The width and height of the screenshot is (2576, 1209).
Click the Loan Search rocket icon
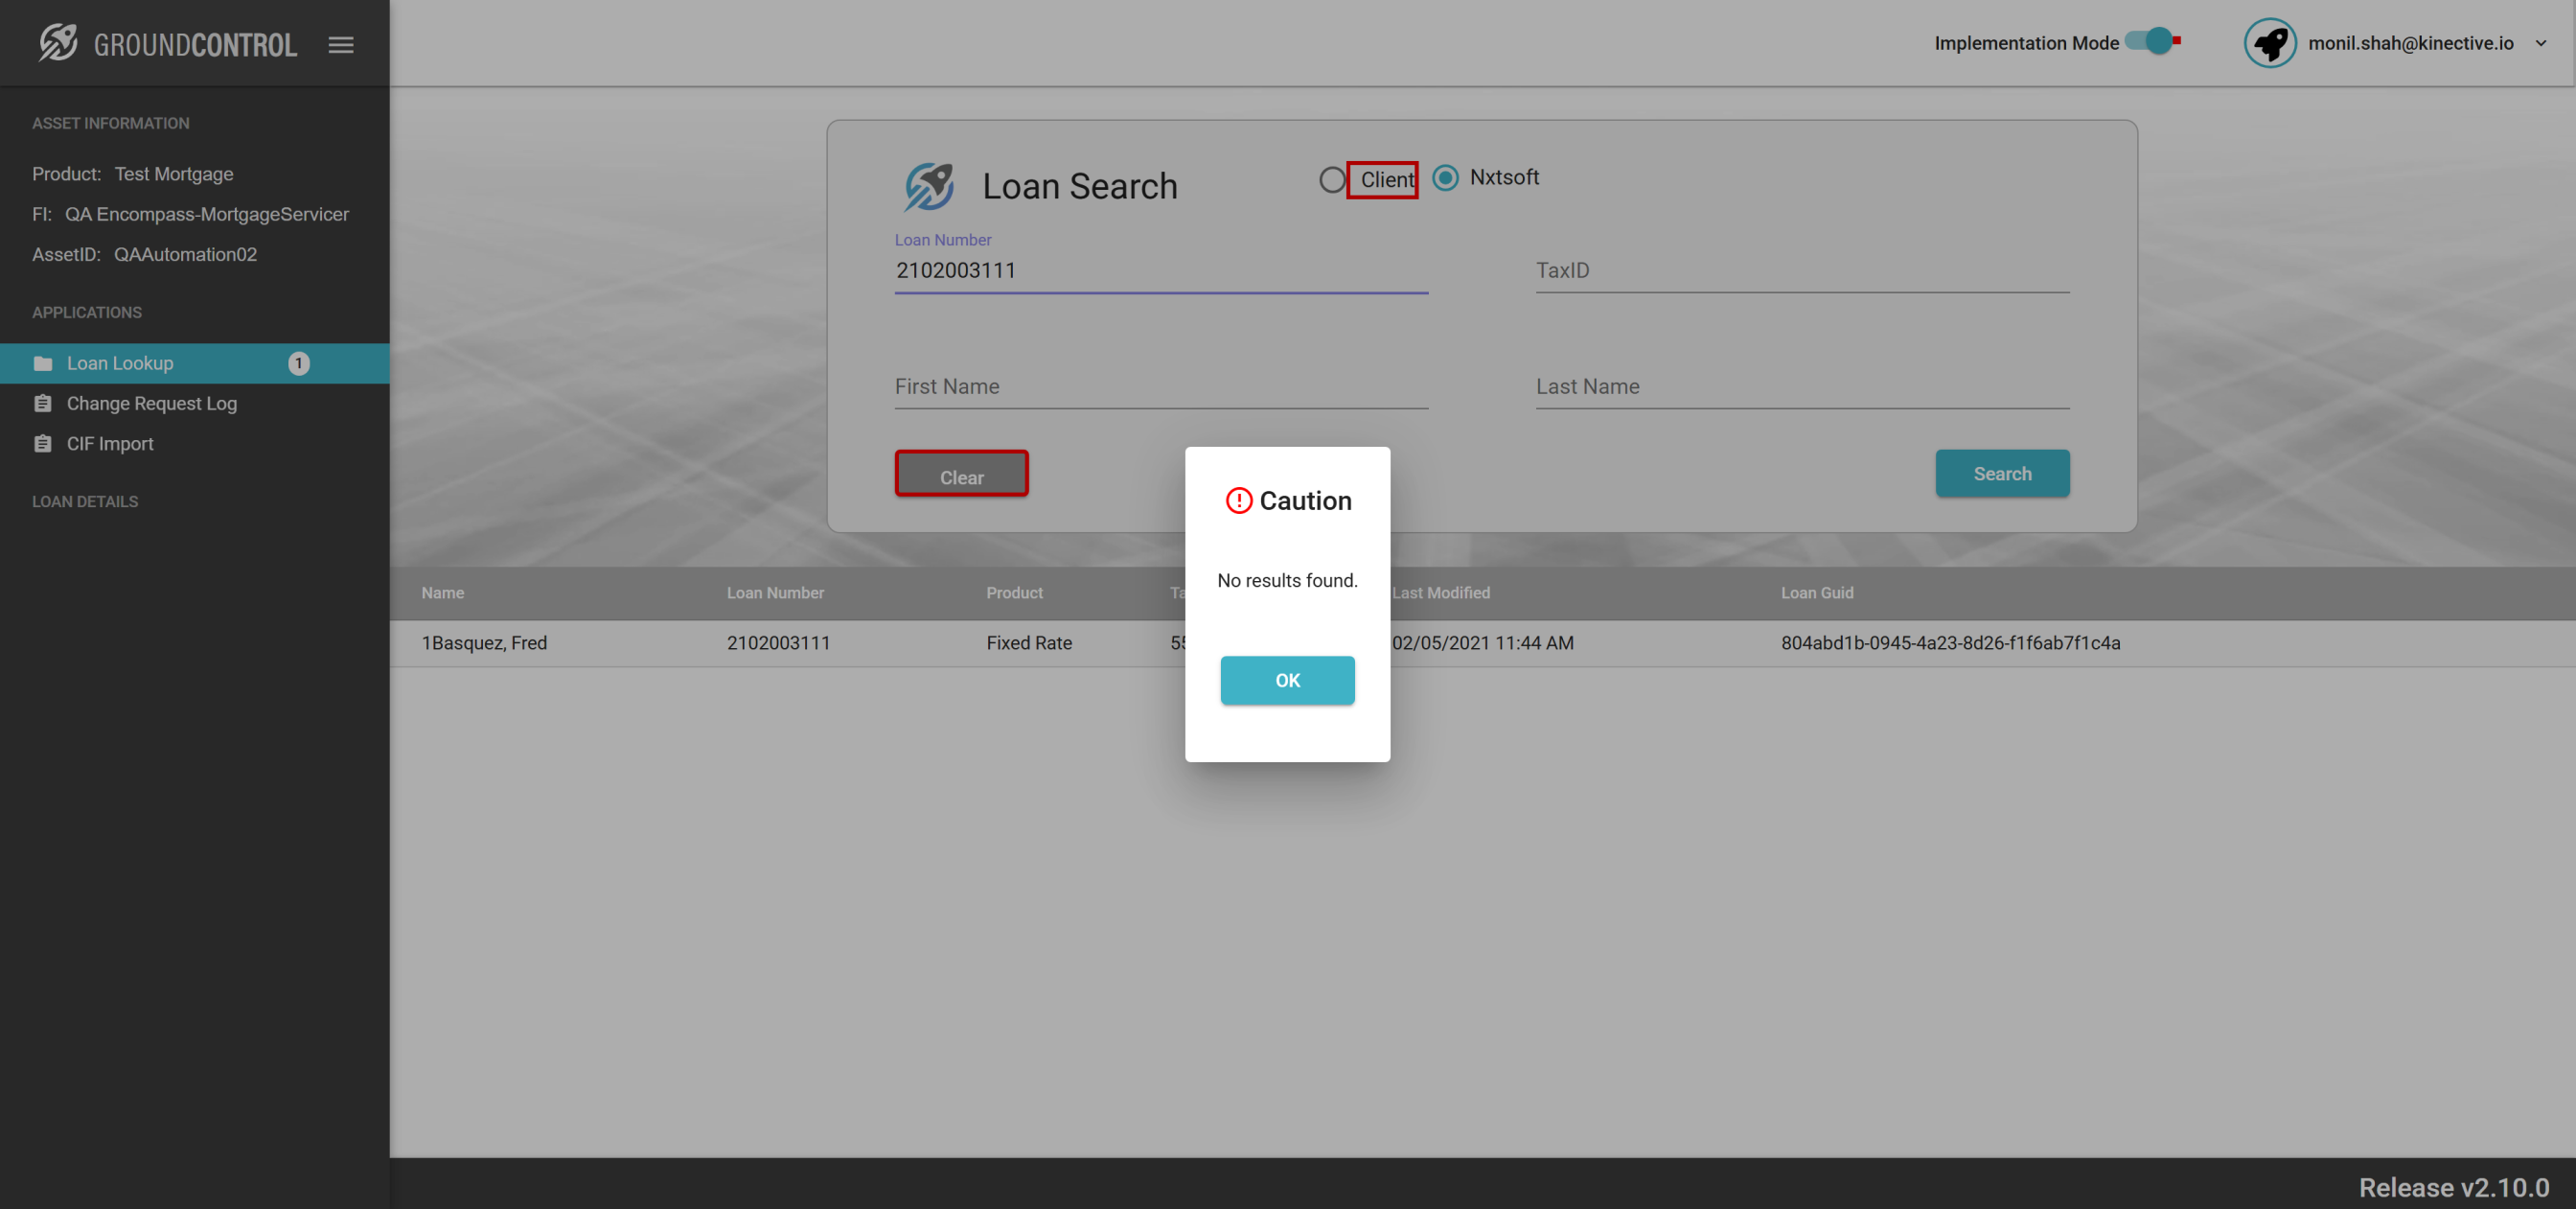929,186
